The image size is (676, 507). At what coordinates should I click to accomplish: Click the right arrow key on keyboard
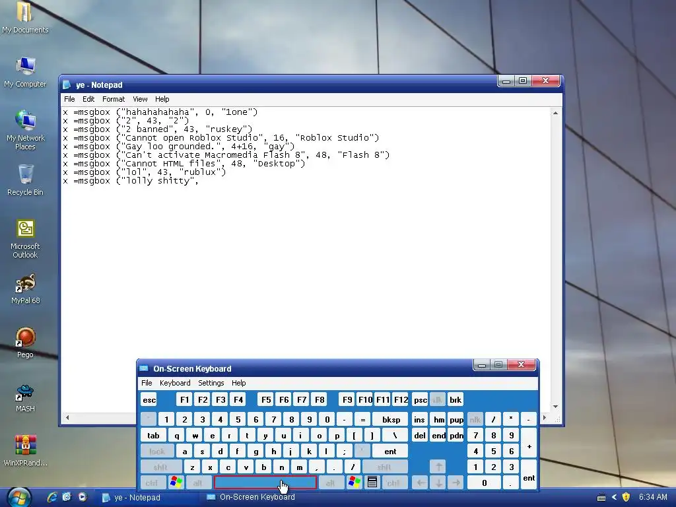tap(456, 483)
